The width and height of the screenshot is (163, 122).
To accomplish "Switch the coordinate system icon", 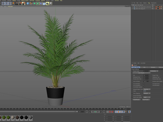I will click(13, 3).
